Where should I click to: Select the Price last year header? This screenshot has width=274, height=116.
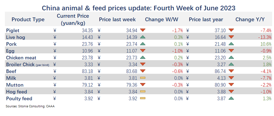tap(206, 19)
